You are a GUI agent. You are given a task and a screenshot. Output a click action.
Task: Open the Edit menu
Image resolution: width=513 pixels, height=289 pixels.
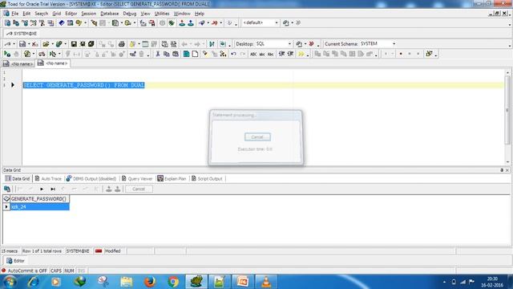(x=26, y=14)
